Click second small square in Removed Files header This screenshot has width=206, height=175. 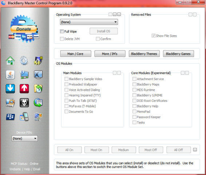tap(195, 14)
